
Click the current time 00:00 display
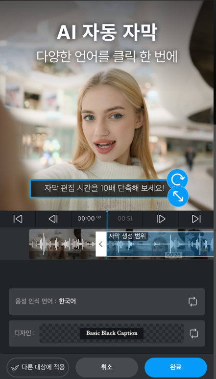(x=89, y=219)
